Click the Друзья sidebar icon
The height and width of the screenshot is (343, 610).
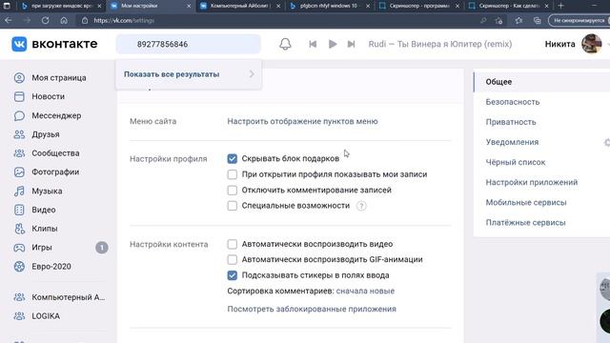pos(19,134)
